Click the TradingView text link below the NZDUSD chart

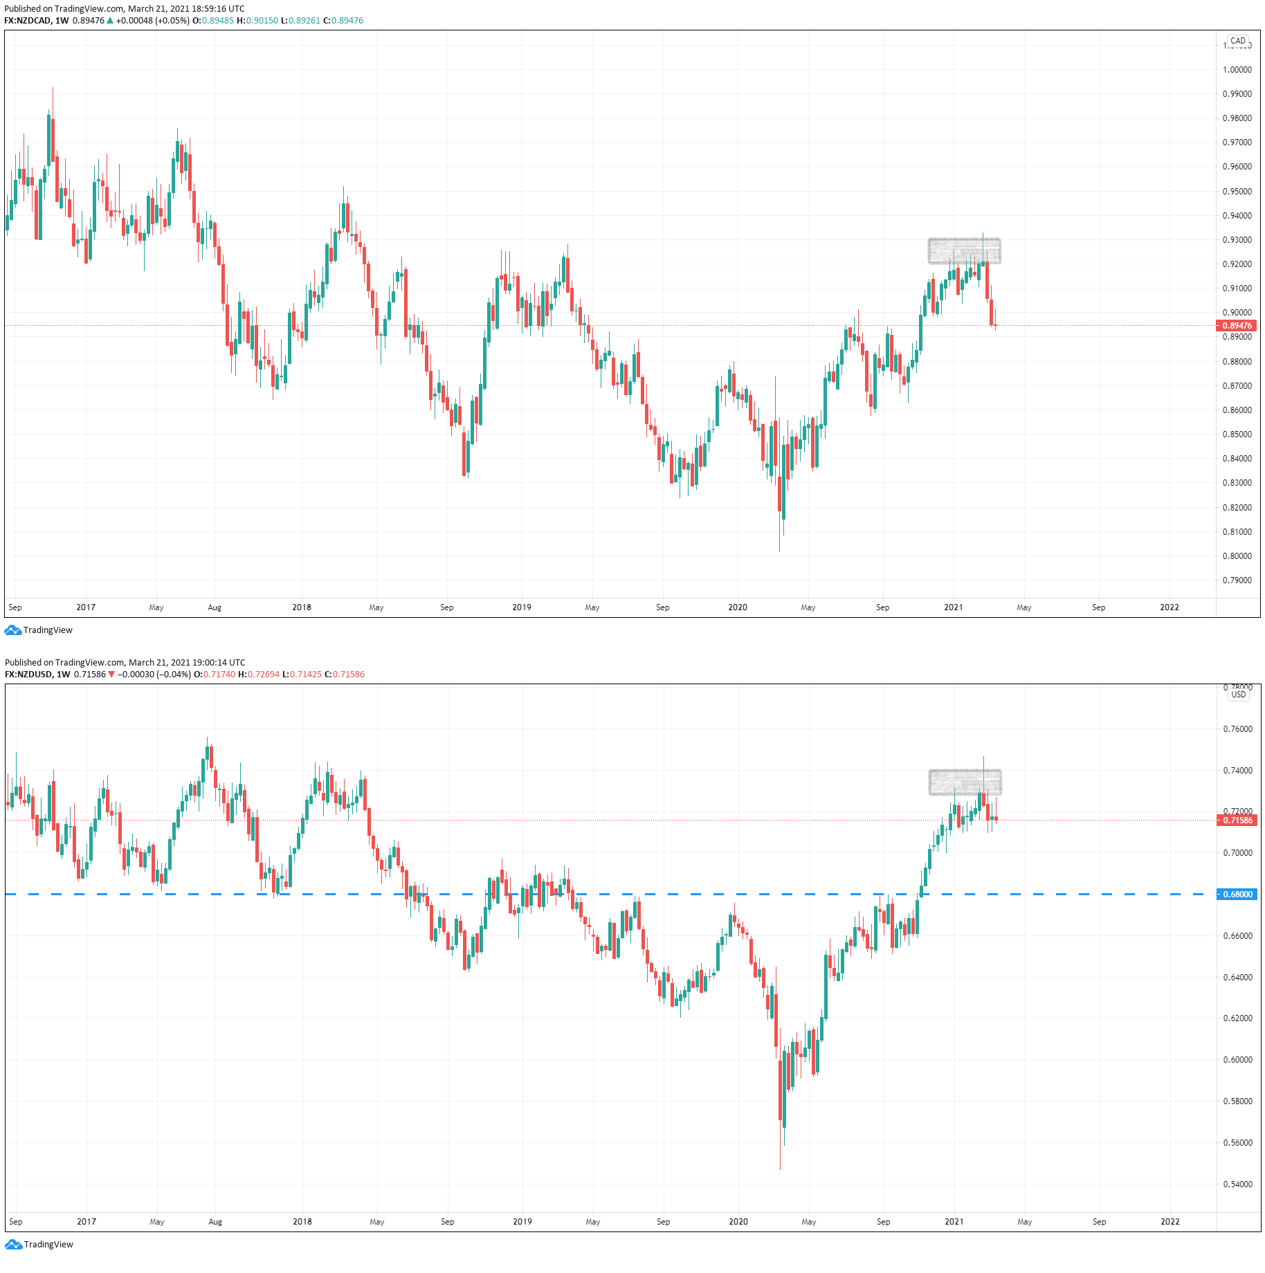tap(48, 1244)
